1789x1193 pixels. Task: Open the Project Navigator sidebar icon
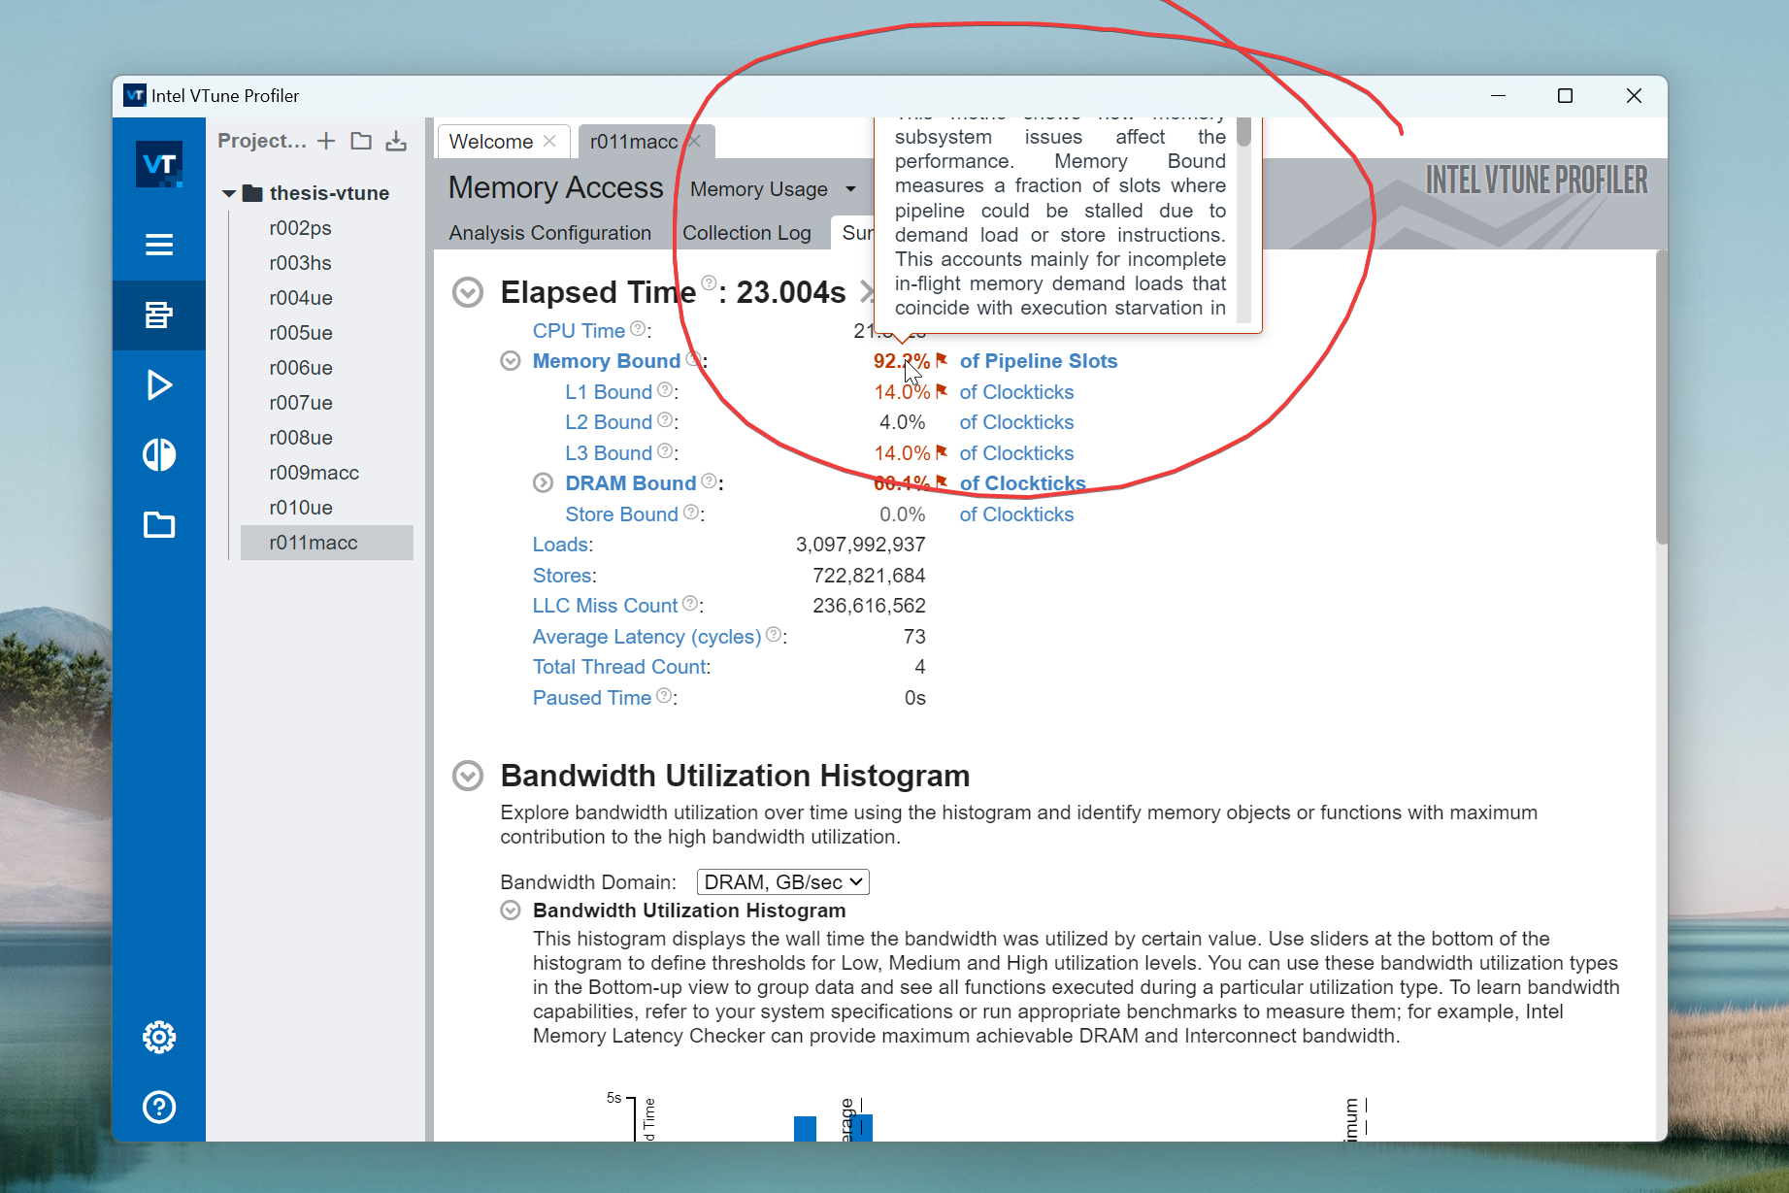[159, 315]
